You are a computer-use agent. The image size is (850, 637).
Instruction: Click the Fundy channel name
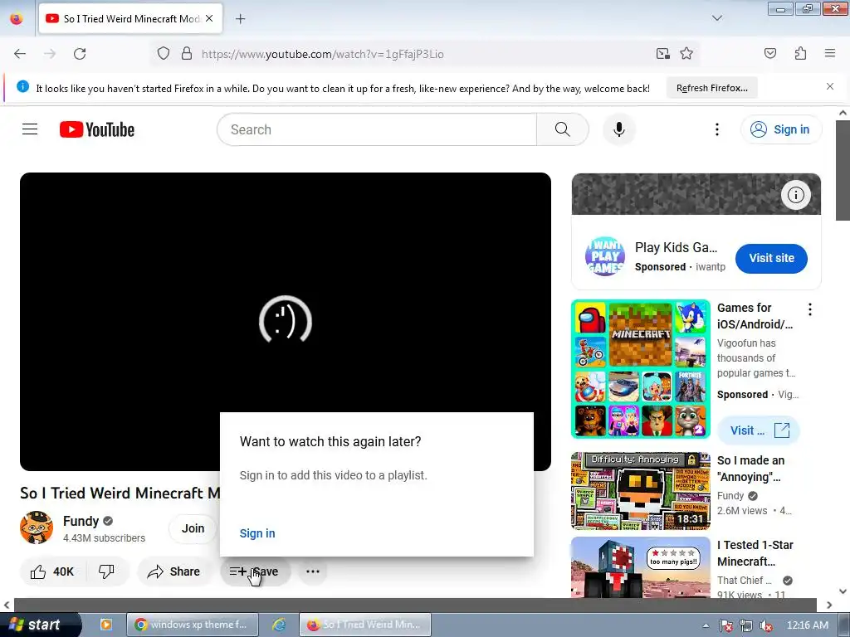(81, 521)
